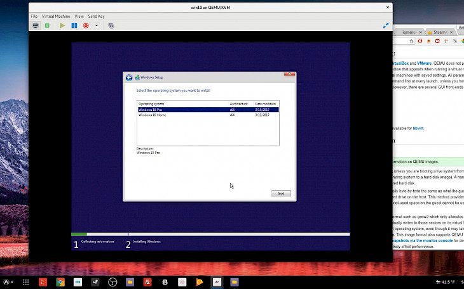Open the applications grid in the taskbar
The image size is (464, 289).
pyautogui.click(x=26, y=282)
